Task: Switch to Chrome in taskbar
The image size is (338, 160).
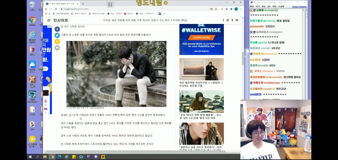Action: pos(52,157)
